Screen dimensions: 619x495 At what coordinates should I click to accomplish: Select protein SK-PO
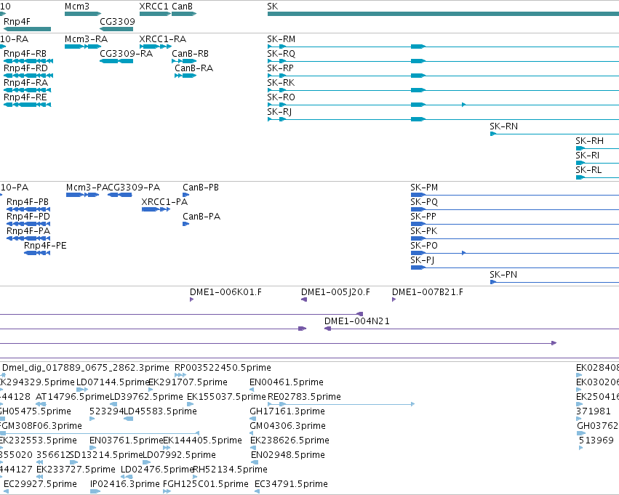515,253
